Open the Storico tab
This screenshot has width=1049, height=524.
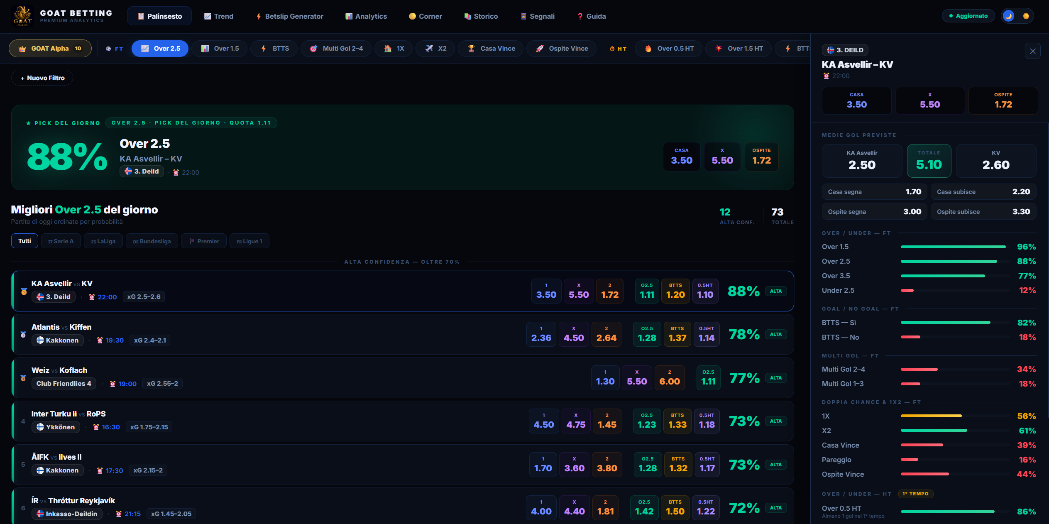tap(481, 16)
